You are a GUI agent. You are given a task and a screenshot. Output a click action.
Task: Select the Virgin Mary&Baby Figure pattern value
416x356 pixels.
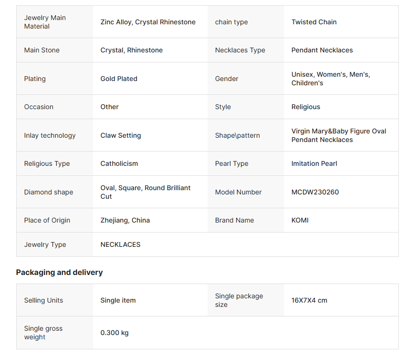339,135
